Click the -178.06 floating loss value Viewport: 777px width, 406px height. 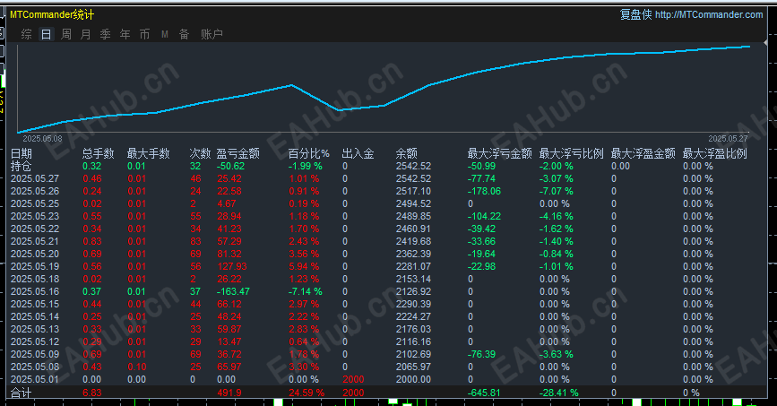tap(484, 192)
